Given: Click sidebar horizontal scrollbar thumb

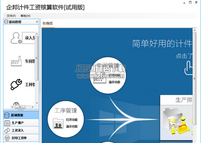Looking at the screenshot, I should pos(20,107).
